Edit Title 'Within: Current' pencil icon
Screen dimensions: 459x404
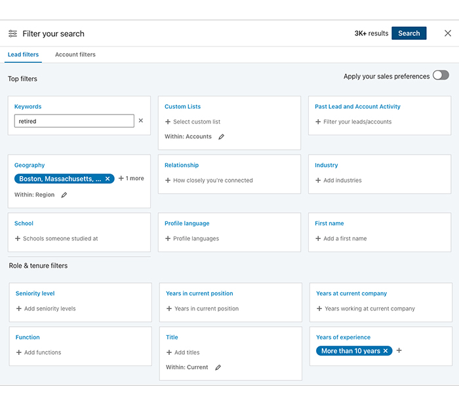click(x=218, y=368)
